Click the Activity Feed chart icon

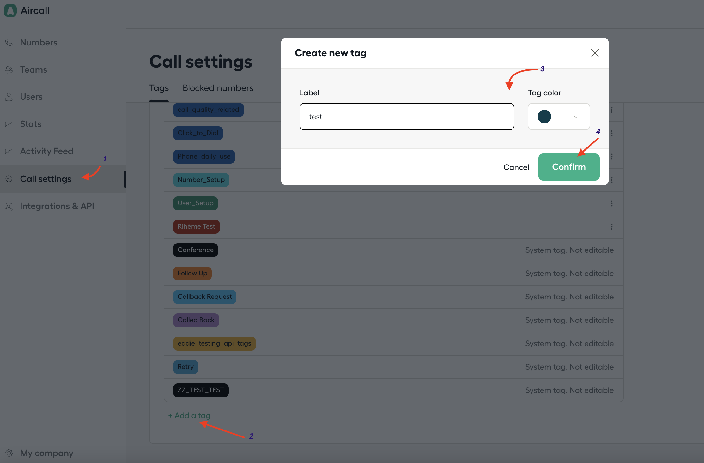(x=9, y=151)
